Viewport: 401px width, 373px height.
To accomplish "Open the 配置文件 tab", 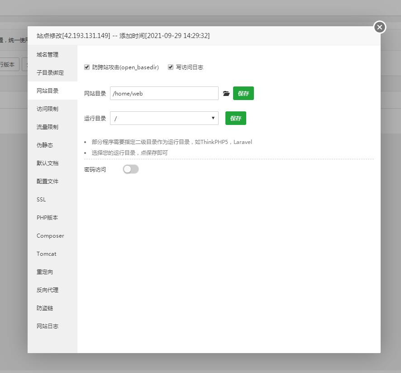I will click(x=48, y=182).
